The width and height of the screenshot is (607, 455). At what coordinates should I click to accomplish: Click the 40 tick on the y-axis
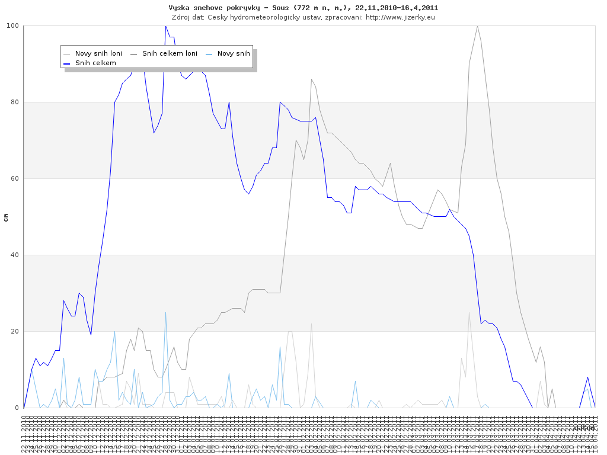[x=14, y=255]
